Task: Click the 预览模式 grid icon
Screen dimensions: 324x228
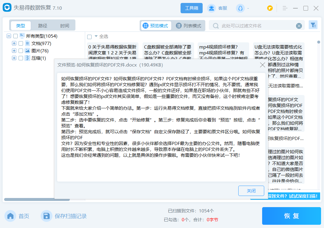Action: (x=146, y=26)
